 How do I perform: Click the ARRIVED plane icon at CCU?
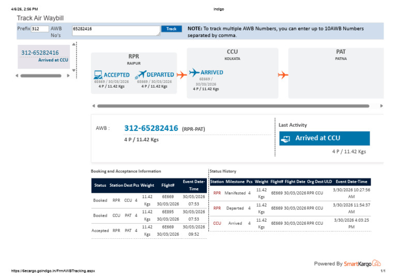194,73
